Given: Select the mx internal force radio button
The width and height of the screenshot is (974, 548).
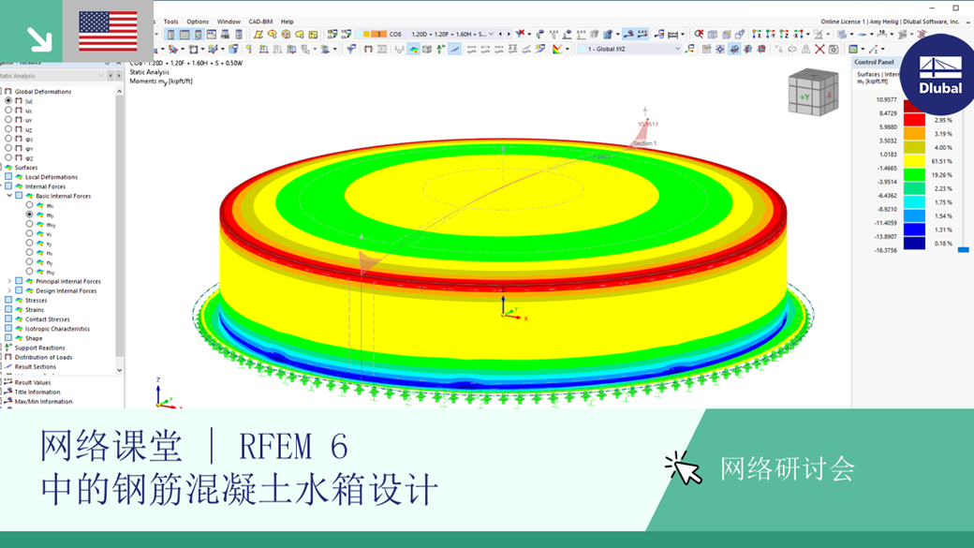Looking at the screenshot, I should (29, 205).
